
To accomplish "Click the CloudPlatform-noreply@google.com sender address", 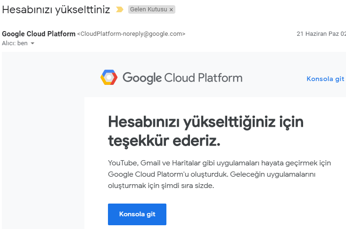I will 131,34.
